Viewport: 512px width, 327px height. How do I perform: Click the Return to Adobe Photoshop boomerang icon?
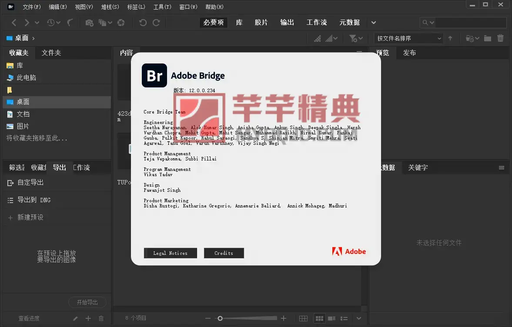click(x=70, y=22)
